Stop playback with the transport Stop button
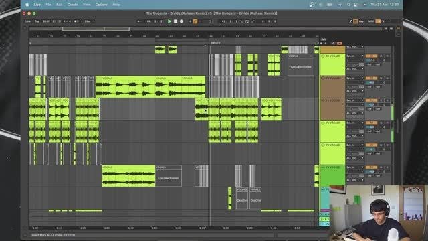Screen dimensions: 428x241 click(175, 21)
